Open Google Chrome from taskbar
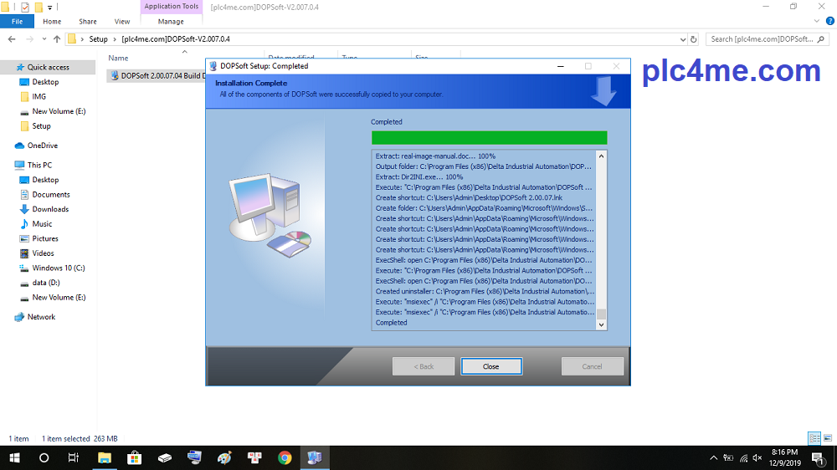This screenshot has width=837, height=470. click(285, 457)
